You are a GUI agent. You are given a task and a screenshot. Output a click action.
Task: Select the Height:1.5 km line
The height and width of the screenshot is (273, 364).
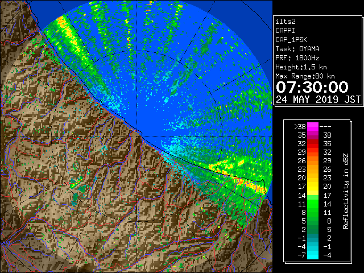[301, 67]
